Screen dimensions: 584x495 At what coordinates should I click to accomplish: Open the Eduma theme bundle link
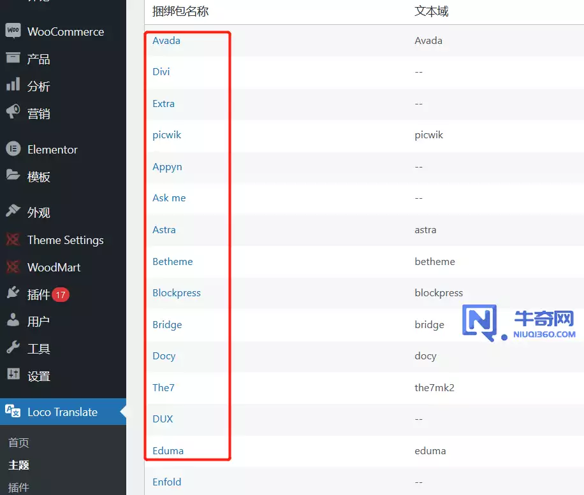[x=168, y=450]
